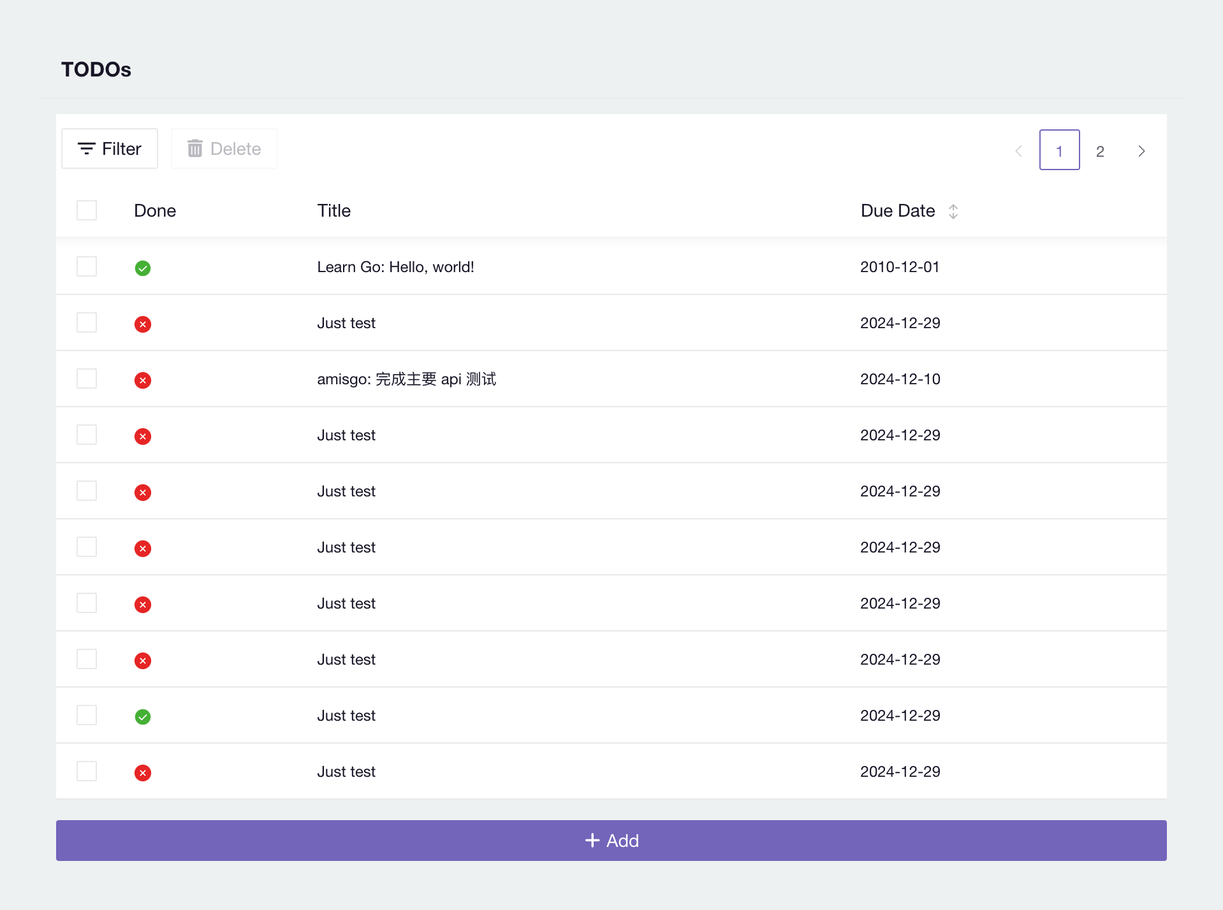
Task: Click the Due Date sort arrows icon
Action: 953,212
